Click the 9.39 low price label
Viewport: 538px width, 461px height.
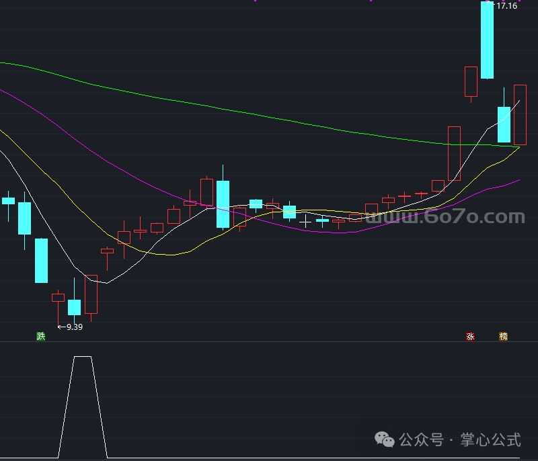coord(75,327)
